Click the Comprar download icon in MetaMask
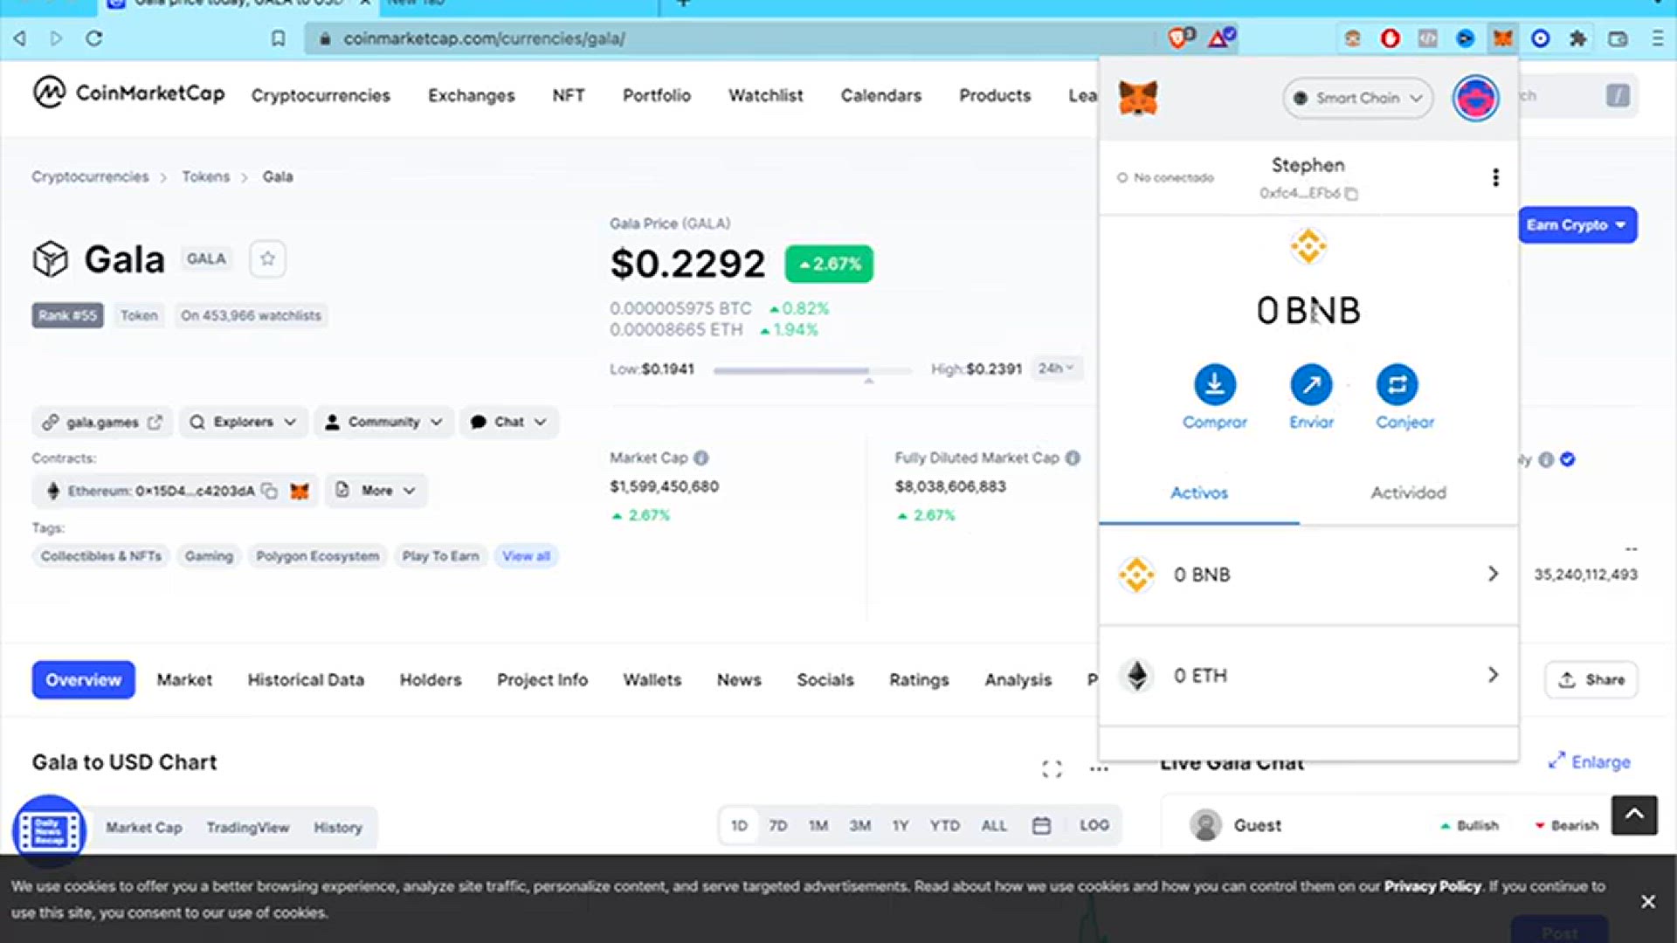 [1214, 385]
